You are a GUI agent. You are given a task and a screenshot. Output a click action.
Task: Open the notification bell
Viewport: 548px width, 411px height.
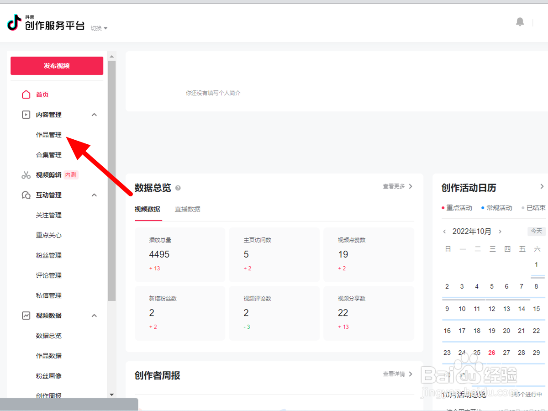[x=520, y=22]
